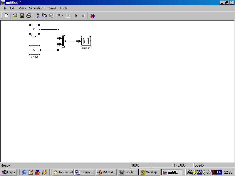Image resolution: width=235 pixels, height=176 pixels.
Task: Click the Site1 block label
Action: (x=34, y=36)
